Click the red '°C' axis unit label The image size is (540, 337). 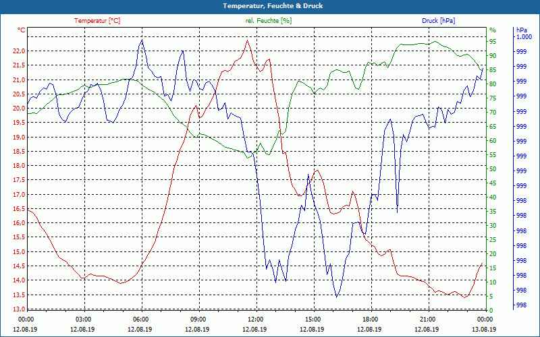pos(22,30)
